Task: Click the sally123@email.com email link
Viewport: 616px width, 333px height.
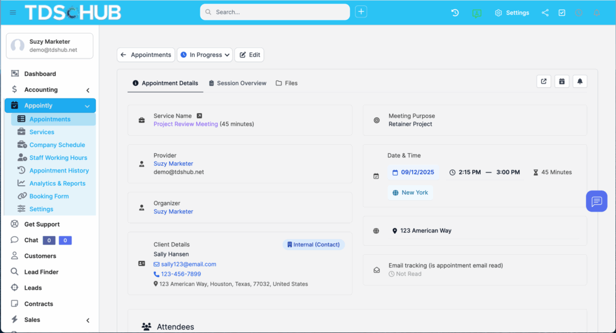Action: click(x=188, y=264)
